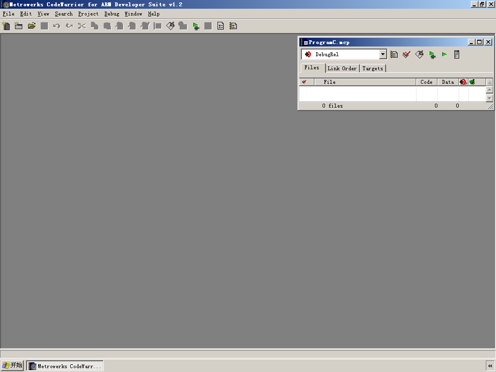The width and height of the screenshot is (496, 372).
Task: Click the greyed Undo arrow icon
Action: (57, 26)
